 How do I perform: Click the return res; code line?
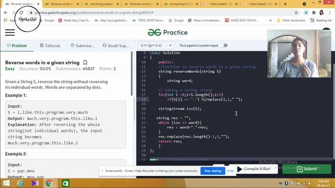pyautogui.click(x=170, y=142)
